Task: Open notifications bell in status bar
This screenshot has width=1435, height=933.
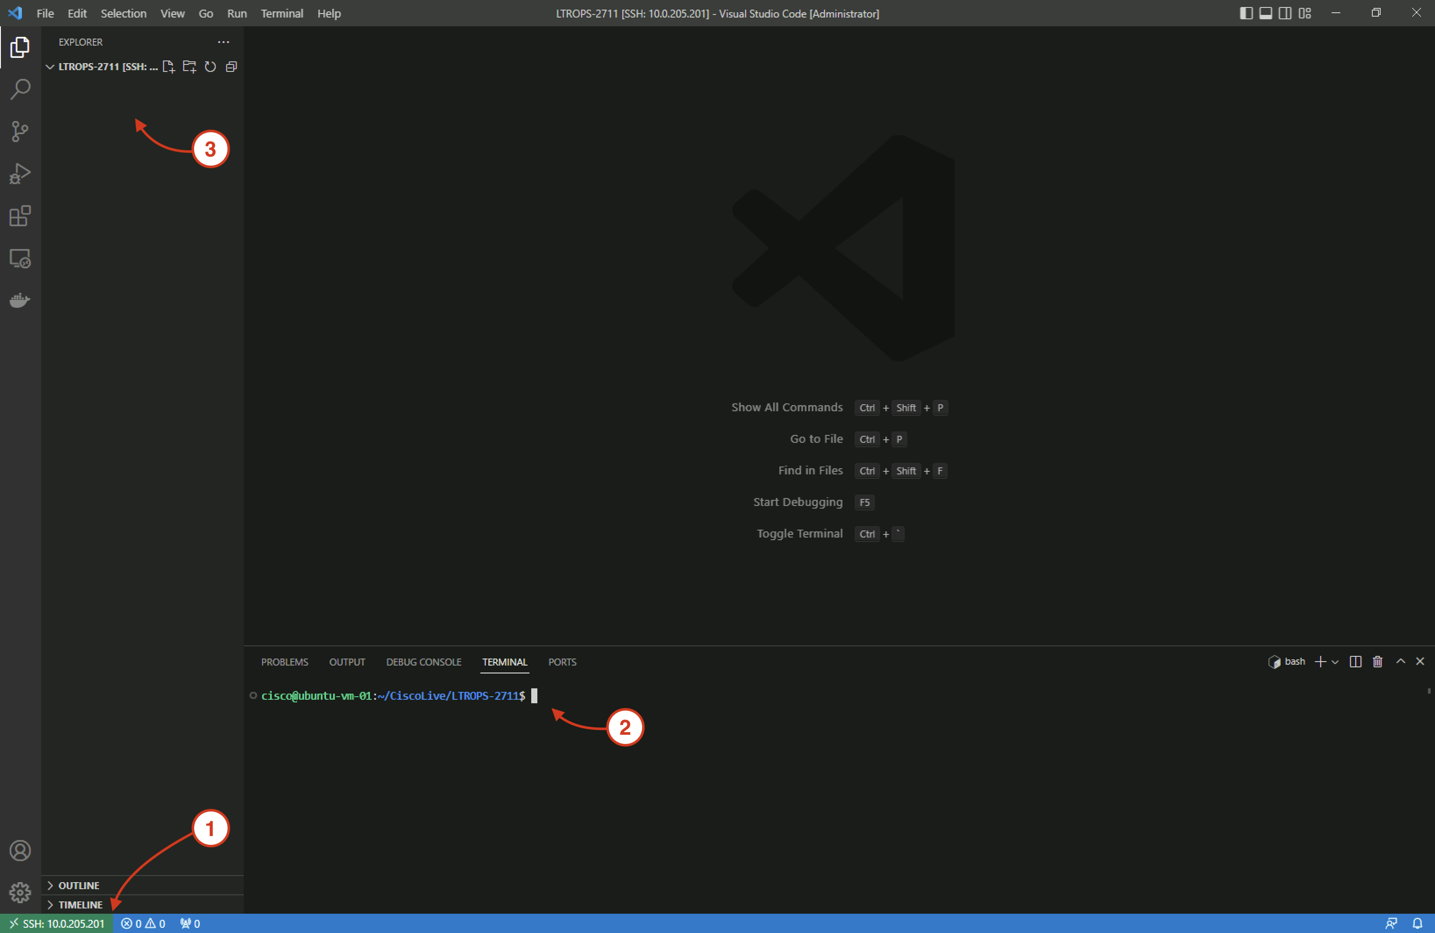Action: (1417, 923)
